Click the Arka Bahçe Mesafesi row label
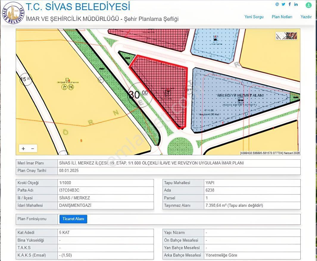 [x=182, y=255]
